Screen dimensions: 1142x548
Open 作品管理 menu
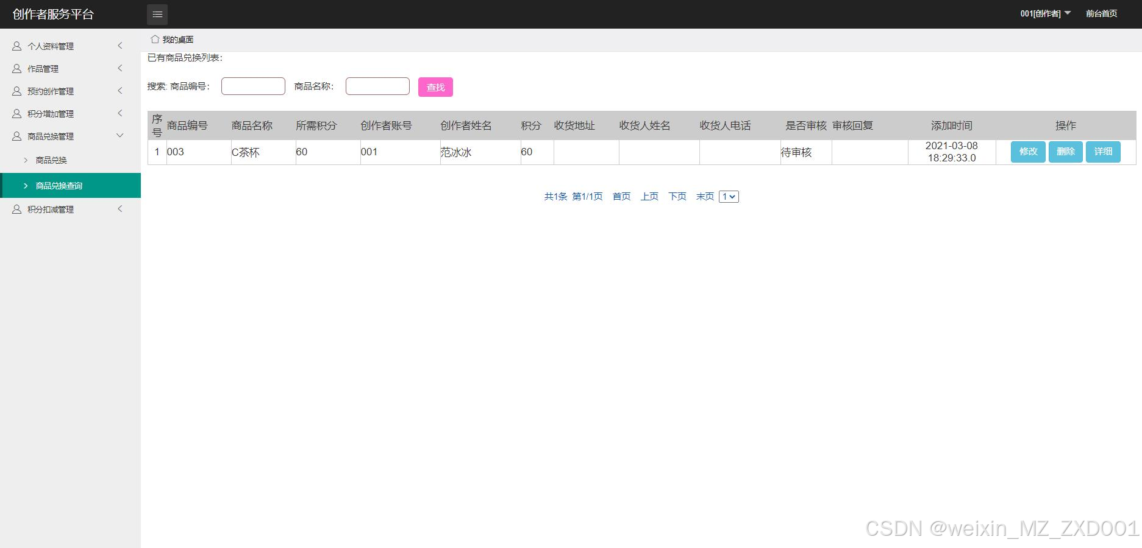click(70, 68)
